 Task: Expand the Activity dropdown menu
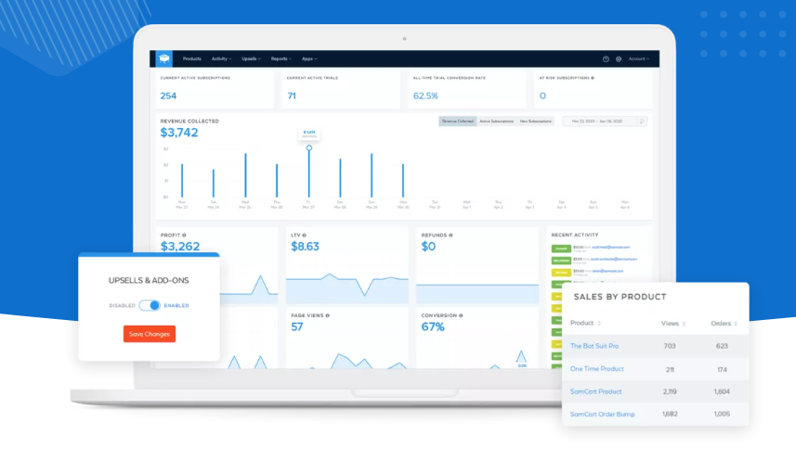(x=221, y=58)
